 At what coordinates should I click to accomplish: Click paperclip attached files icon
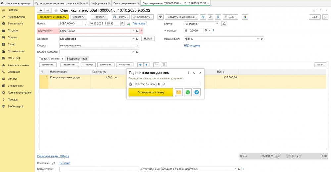click(x=211, y=17)
